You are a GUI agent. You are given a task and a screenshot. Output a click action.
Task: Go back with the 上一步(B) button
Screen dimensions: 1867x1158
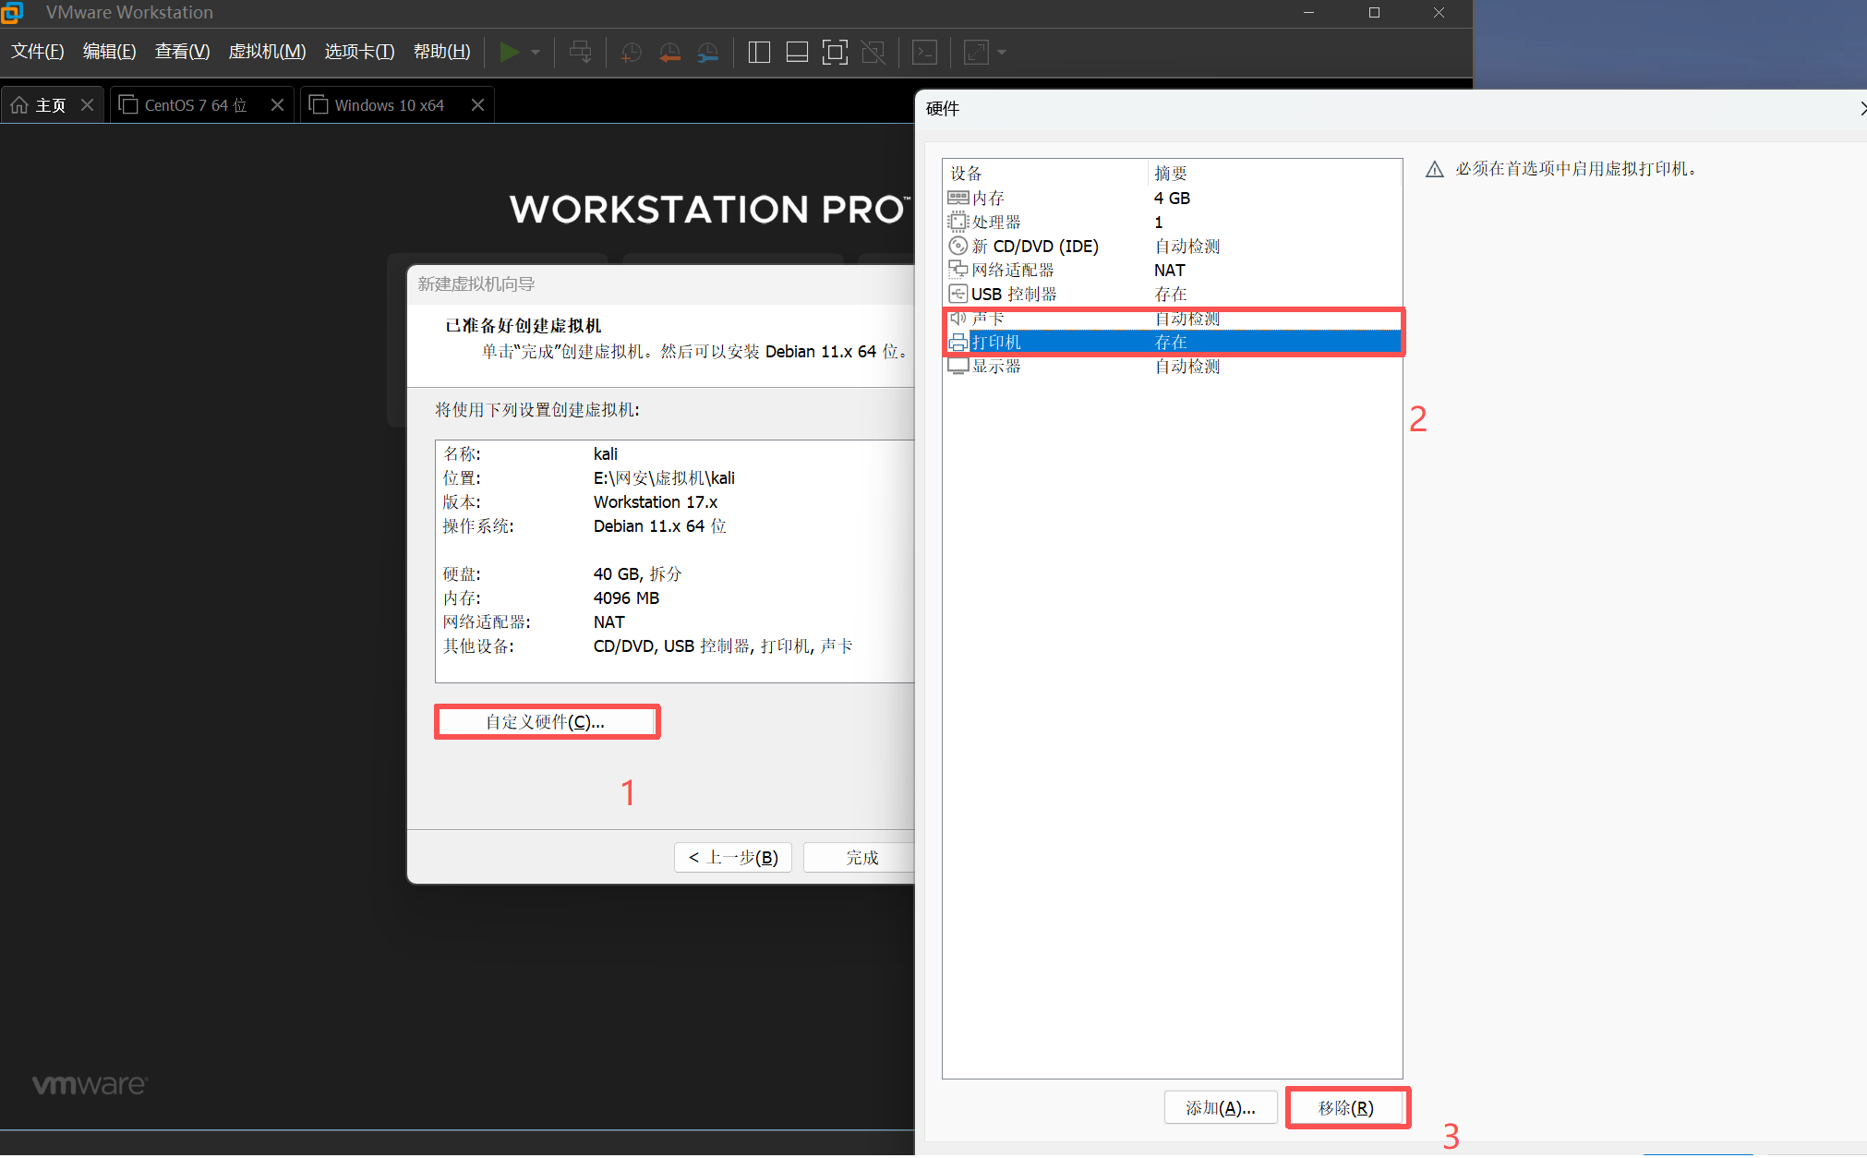pyautogui.click(x=732, y=857)
